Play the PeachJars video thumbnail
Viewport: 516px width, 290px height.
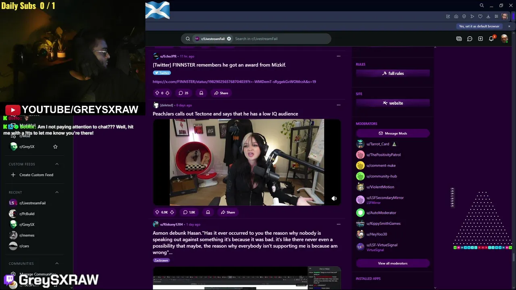coord(247,162)
